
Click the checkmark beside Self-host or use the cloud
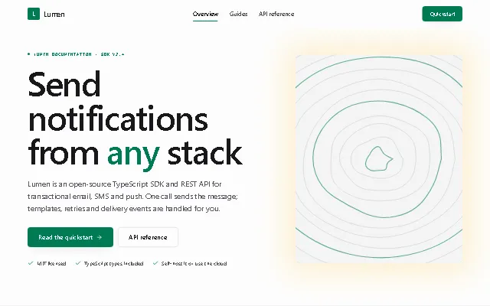tap(155, 263)
